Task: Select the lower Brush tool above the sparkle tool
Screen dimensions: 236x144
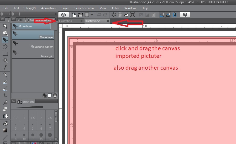Action: tap(5, 89)
